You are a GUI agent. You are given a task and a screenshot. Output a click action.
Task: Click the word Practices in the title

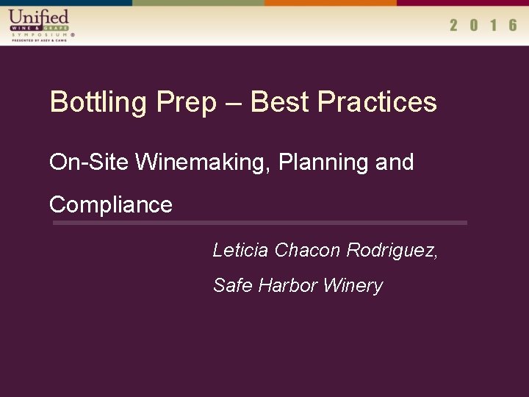377,102
